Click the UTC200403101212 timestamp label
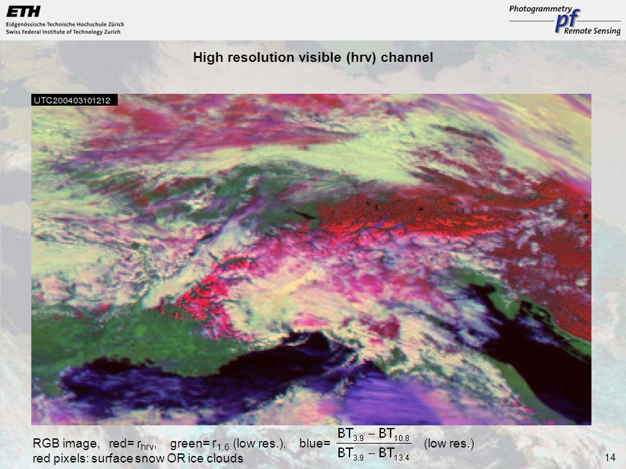Screen dimensions: 626x469 pyautogui.click(x=74, y=100)
